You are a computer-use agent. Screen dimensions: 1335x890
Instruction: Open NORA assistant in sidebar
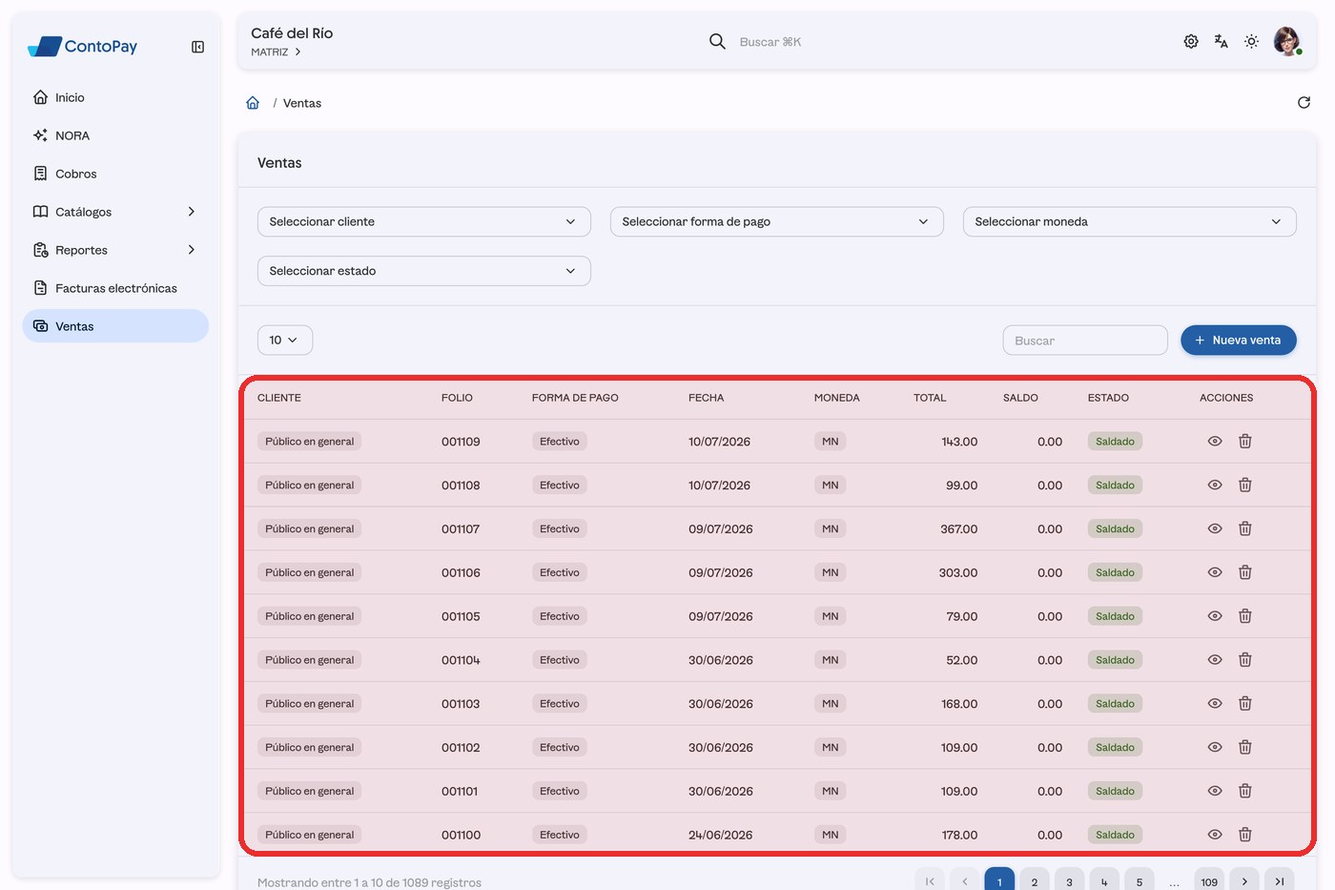(115, 135)
